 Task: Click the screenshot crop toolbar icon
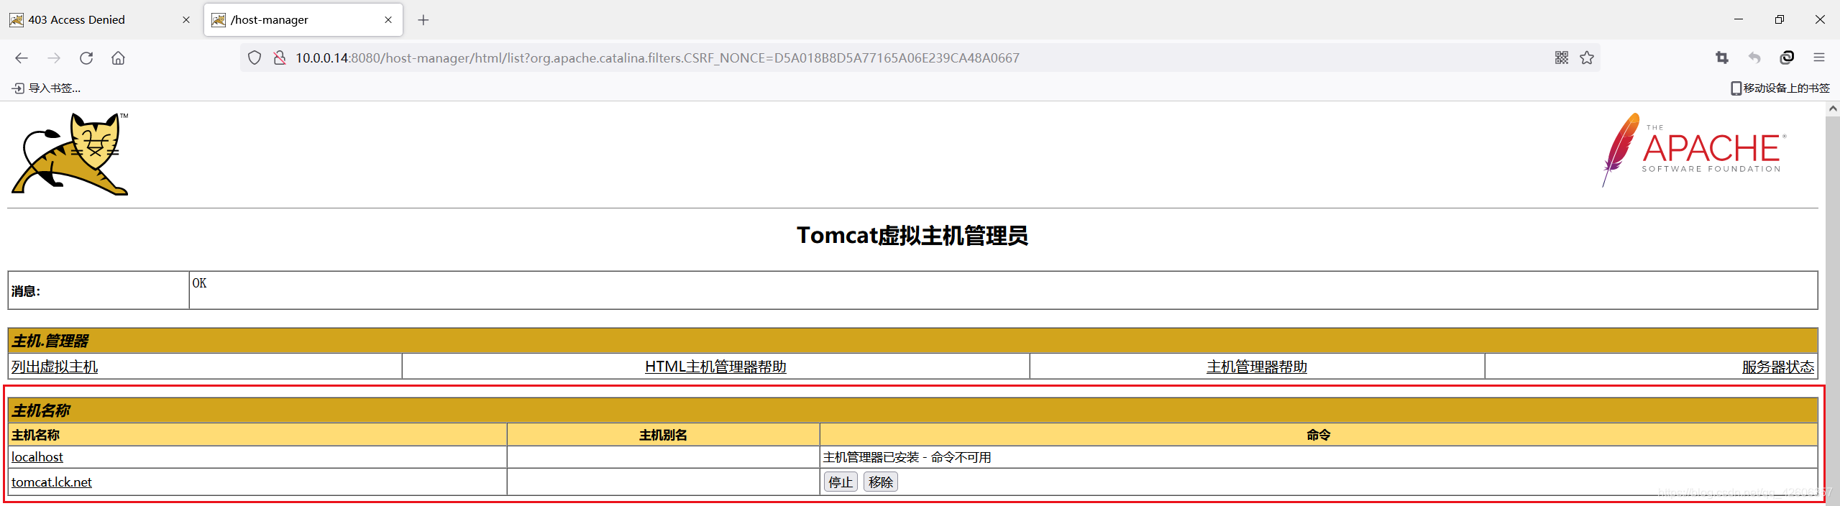(1722, 58)
